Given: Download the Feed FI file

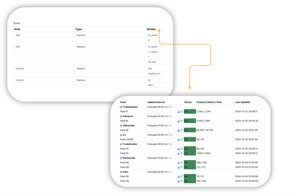Looking at the screenshot, I should 179,112.
